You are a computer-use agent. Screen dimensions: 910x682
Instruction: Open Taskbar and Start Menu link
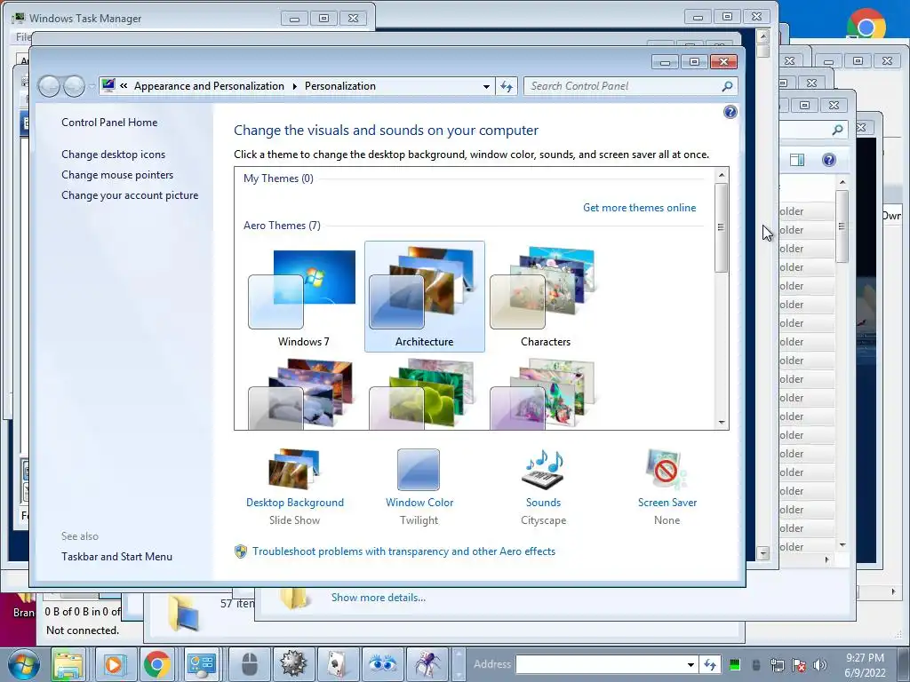(116, 556)
